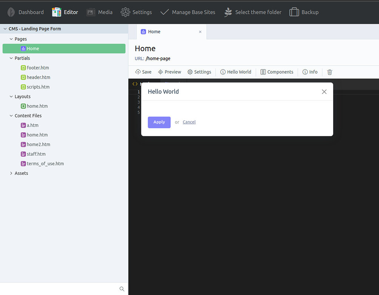Click the Manage Base Sites checkmark icon
This screenshot has width=379, height=295.
[x=164, y=11]
